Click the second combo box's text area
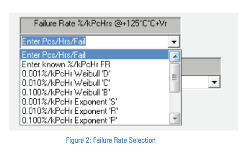The width and height of the screenshot is (251, 155). click(x=195, y=82)
